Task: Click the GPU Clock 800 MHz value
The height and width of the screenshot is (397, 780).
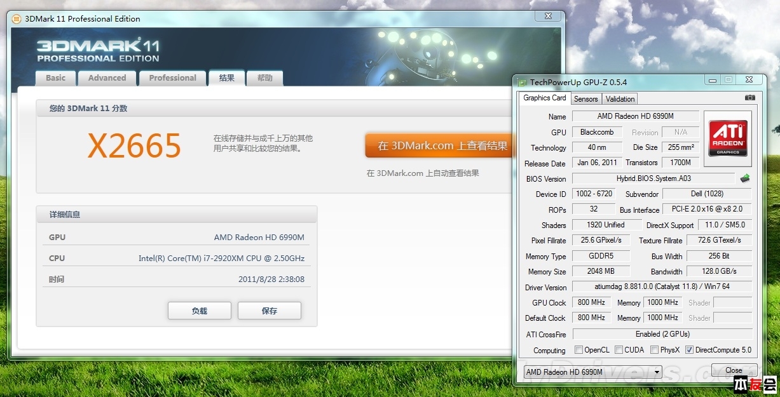Action: coord(591,302)
